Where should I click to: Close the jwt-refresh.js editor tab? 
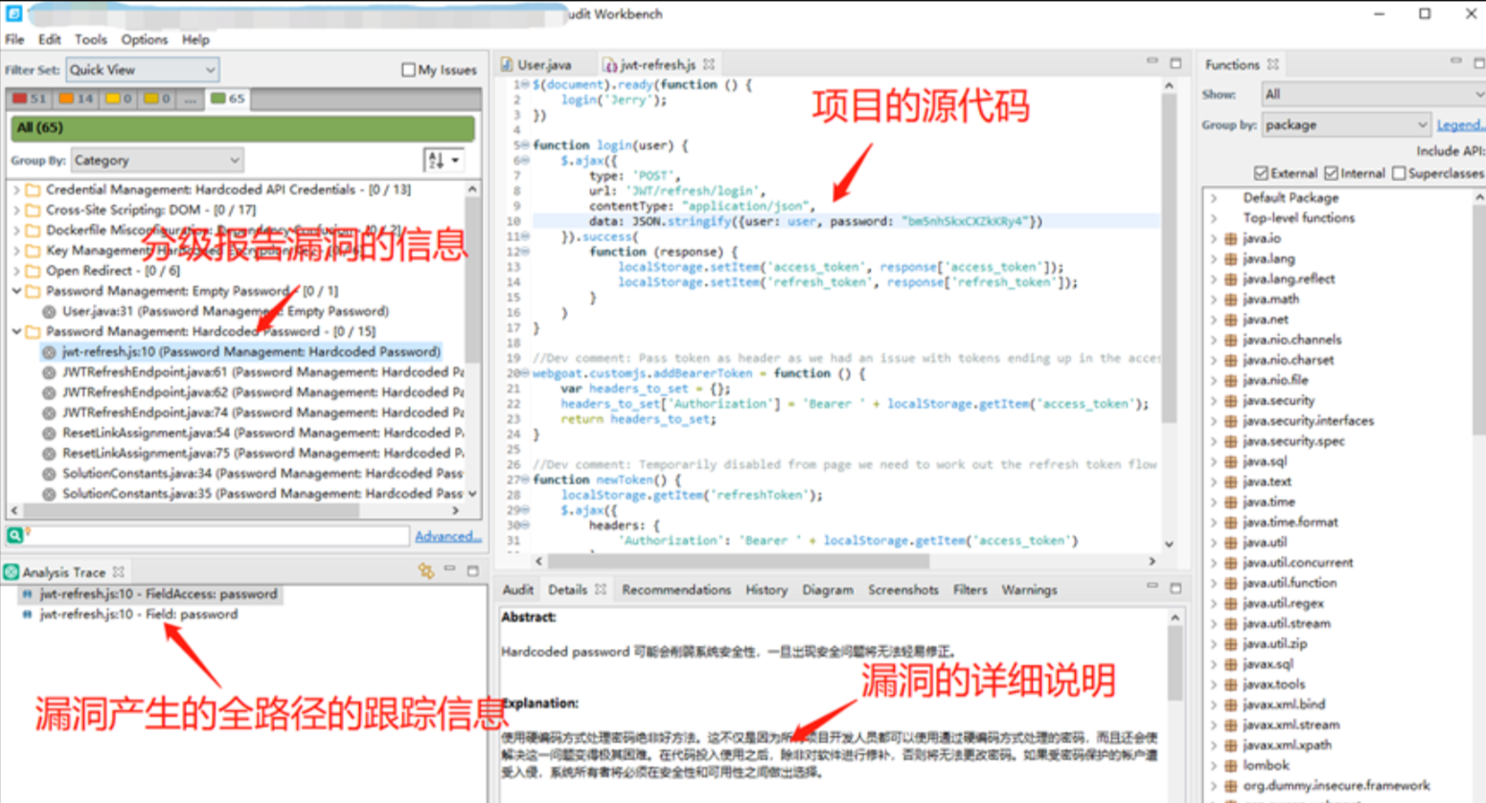tap(709, 64)
